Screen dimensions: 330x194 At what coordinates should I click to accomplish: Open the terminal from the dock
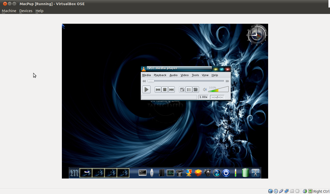142,173
